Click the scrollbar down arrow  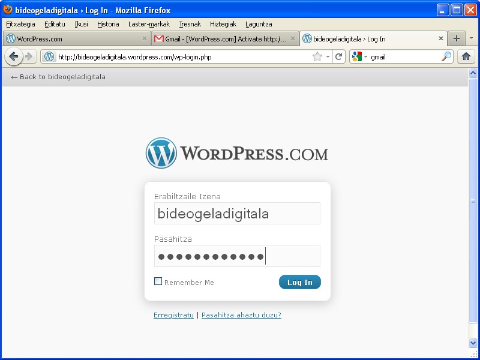[x=473, y=343]
